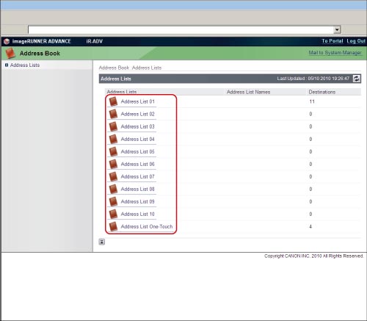Screen dimensions: 367x321
Task: Click the book icon for Address List 04
Action: click(x=113, y=139)
